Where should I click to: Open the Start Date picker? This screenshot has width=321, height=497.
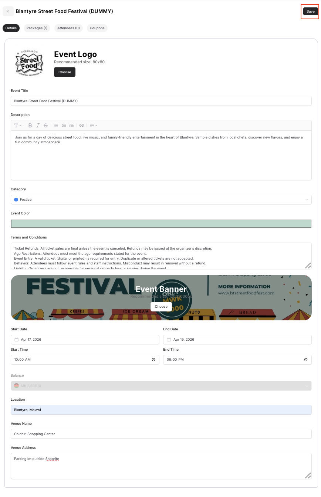coord(85,340)
